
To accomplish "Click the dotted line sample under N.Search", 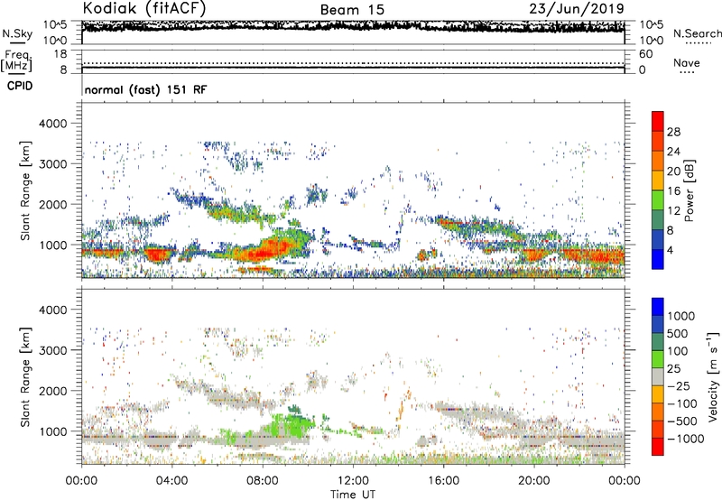I will 698,43.
